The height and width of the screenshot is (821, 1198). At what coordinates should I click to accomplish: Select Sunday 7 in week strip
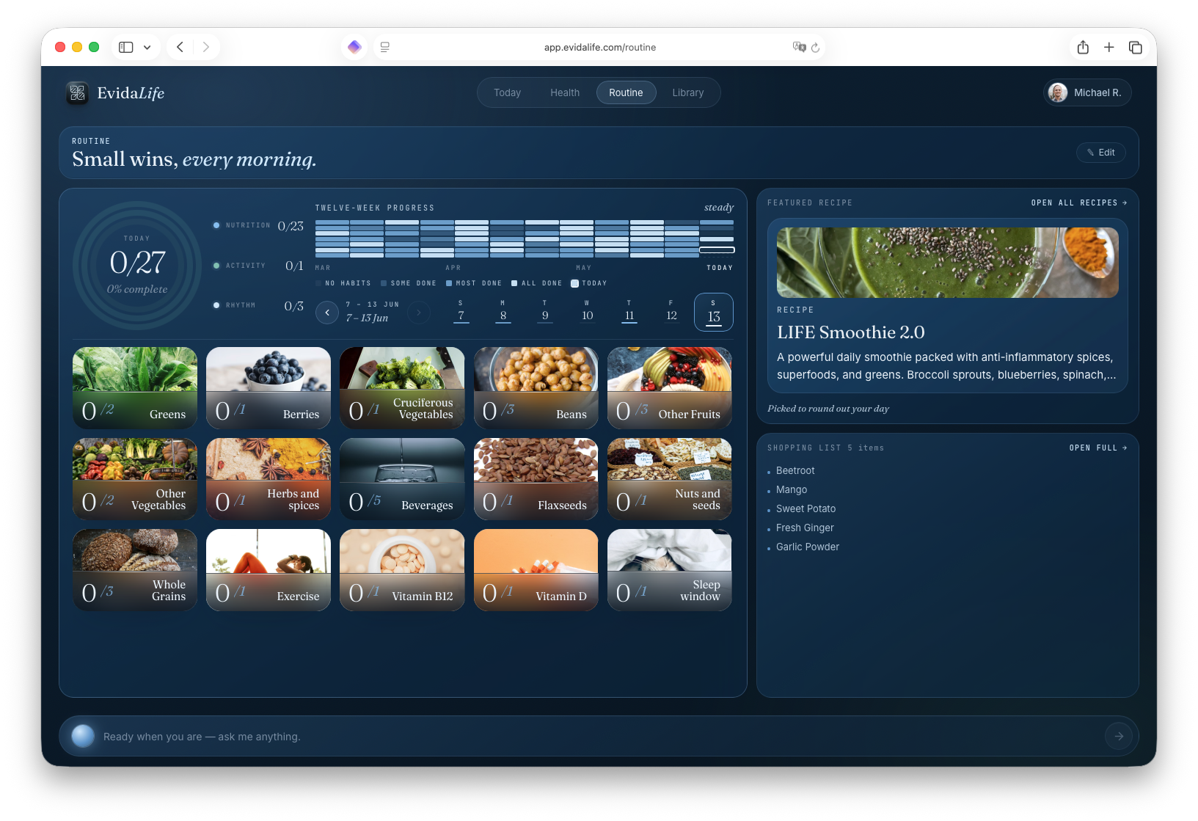tap(461, 312)
